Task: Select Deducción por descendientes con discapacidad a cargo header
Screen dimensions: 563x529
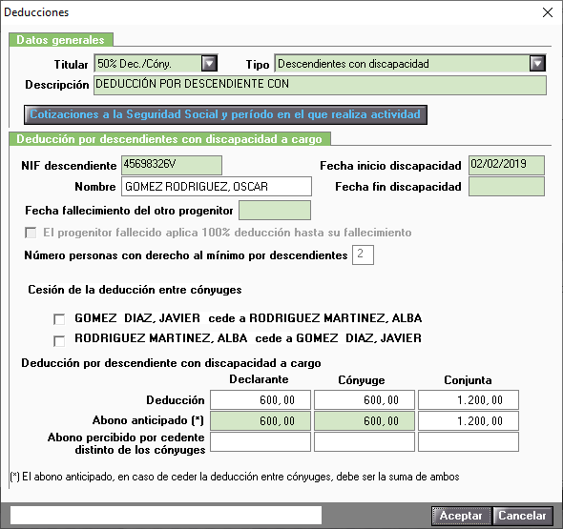Action: (170, 139)
